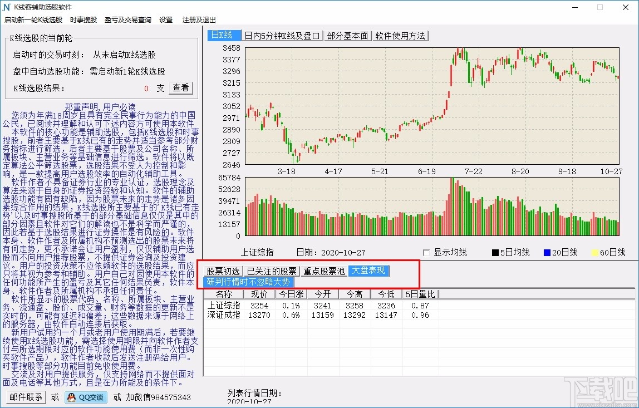Switch to the 日K线 tab

223,35
